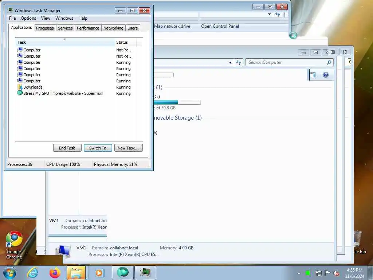Click Map network drive in the rear Explorer window
373x280 pixels.
pyautogui.click(x=172, y=26)
